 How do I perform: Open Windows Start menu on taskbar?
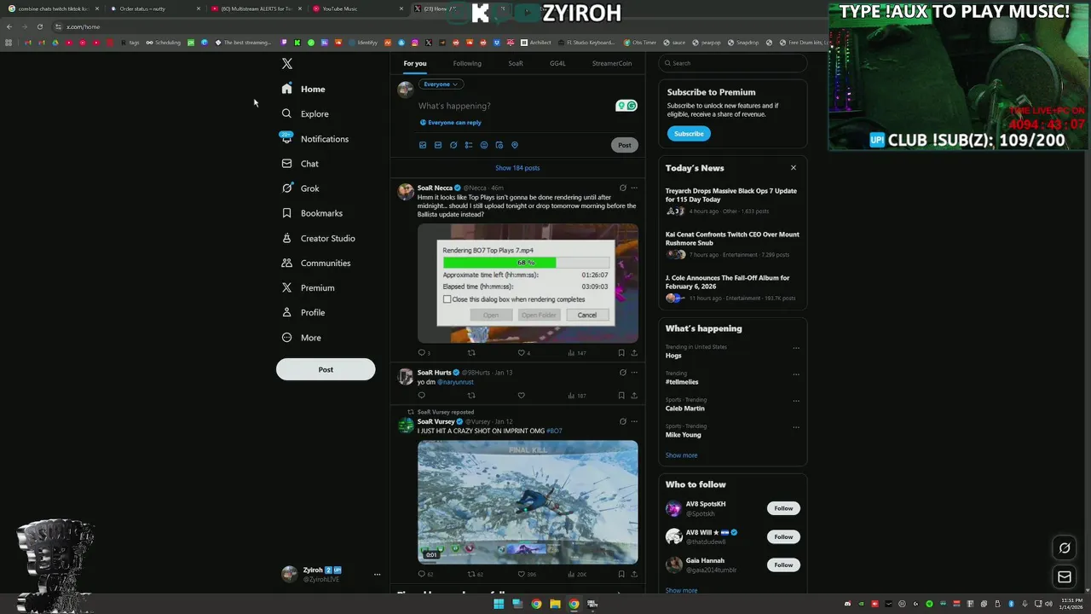point(499,604)
